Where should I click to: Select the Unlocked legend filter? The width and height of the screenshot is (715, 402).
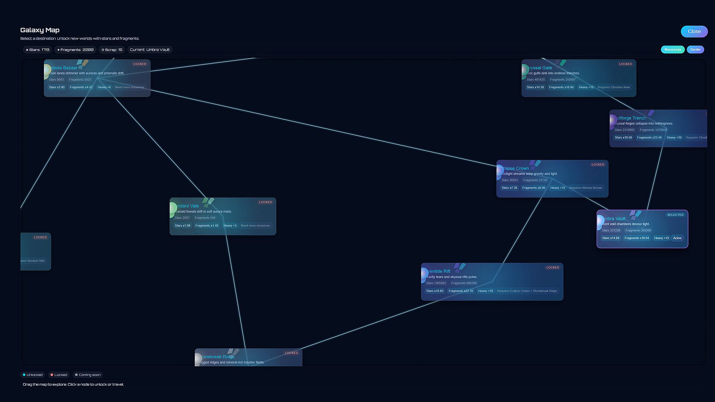coord(33,375)
